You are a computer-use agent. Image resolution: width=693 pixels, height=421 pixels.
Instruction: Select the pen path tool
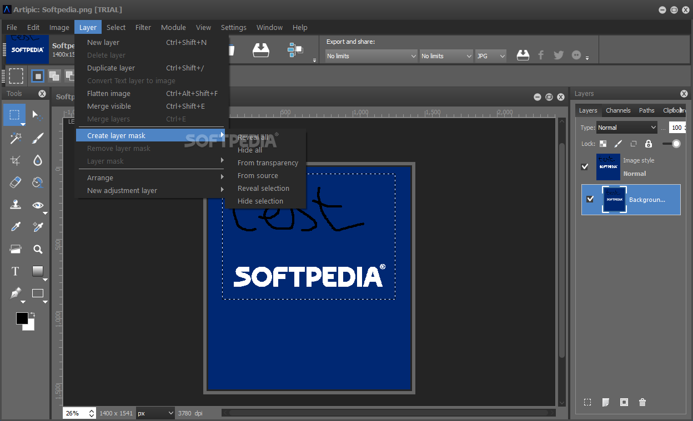click(16, 293)
